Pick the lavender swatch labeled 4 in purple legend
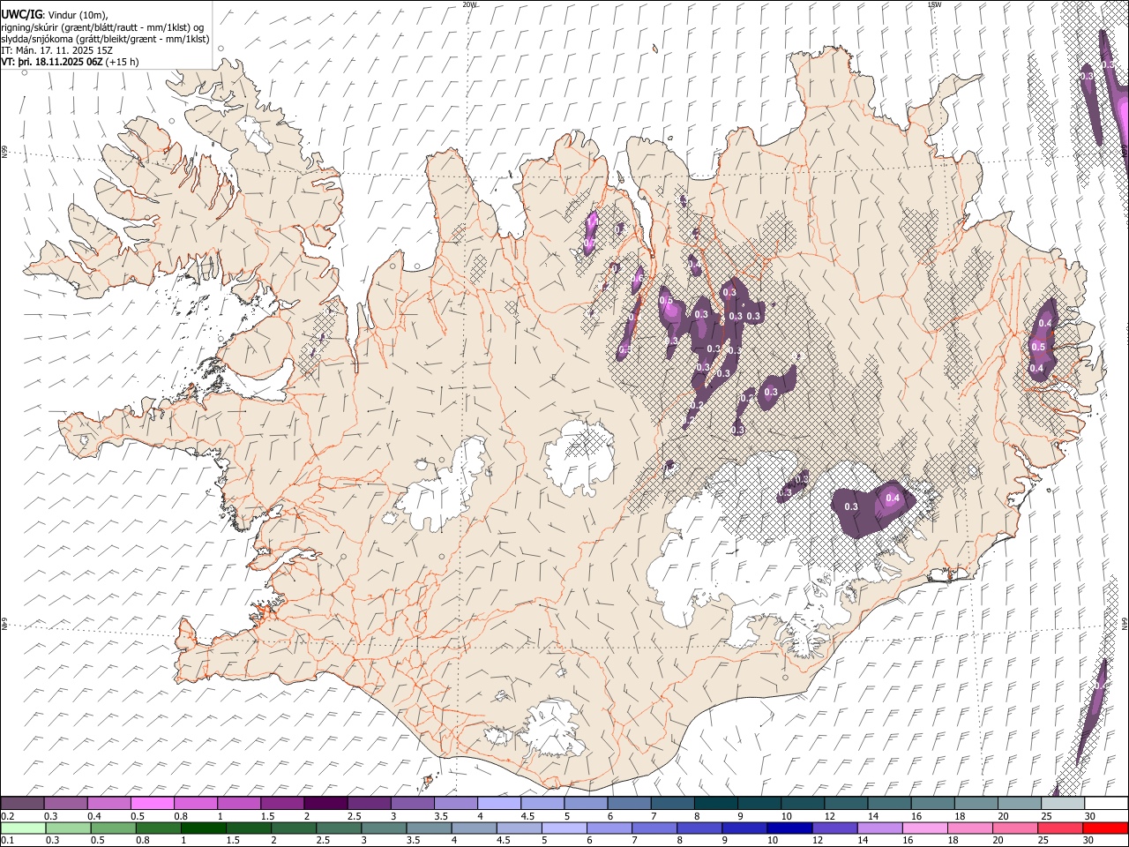This screenshot has width=1129, height=847. (499, 804)
